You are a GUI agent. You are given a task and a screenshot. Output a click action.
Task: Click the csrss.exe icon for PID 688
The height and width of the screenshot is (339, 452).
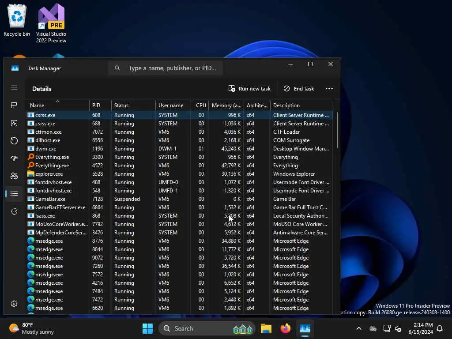click(x=31, y=124)
